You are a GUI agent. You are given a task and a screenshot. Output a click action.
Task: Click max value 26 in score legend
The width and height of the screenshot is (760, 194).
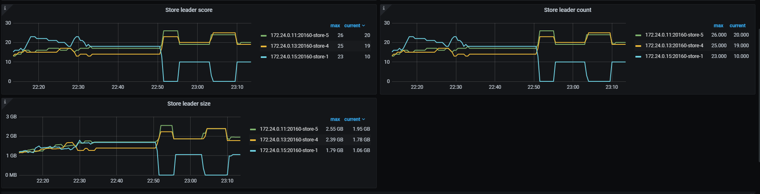(x=340, y=35)
